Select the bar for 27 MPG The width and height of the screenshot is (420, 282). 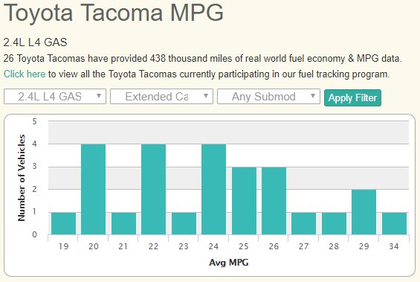click(x=304, y=223)
